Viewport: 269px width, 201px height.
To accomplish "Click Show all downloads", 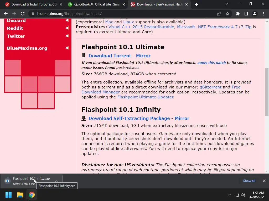I will [x=249, y=181].
